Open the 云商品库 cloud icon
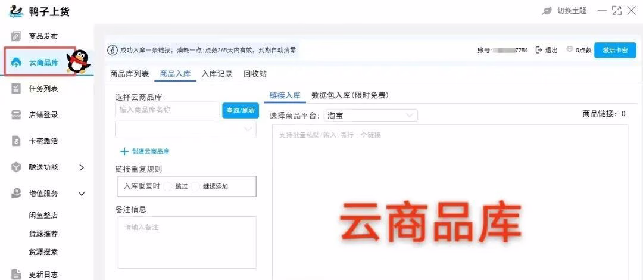The image size is (643, 280). click(x=16, y=63)
